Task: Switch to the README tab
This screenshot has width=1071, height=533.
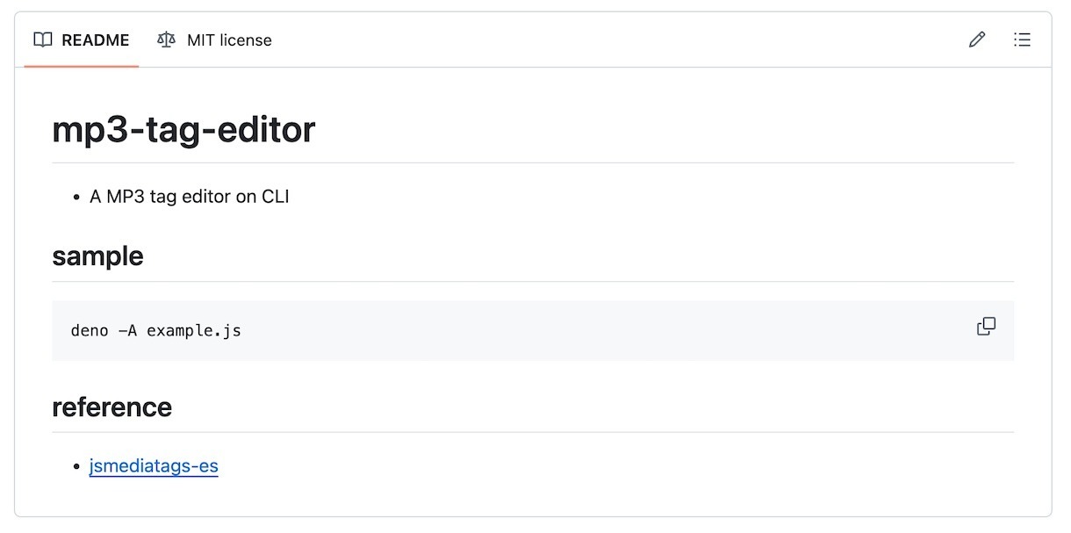Action: [82, 40]
